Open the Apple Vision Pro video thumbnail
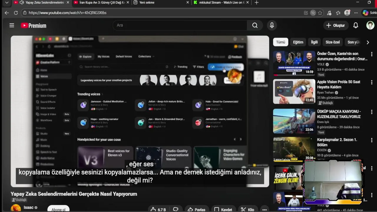The image size is (377, 212). (x=294, y=91)
